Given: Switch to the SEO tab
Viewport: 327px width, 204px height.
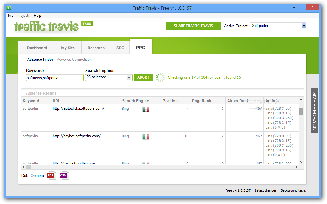Looking at the screenshot, I should pos(120,48).
